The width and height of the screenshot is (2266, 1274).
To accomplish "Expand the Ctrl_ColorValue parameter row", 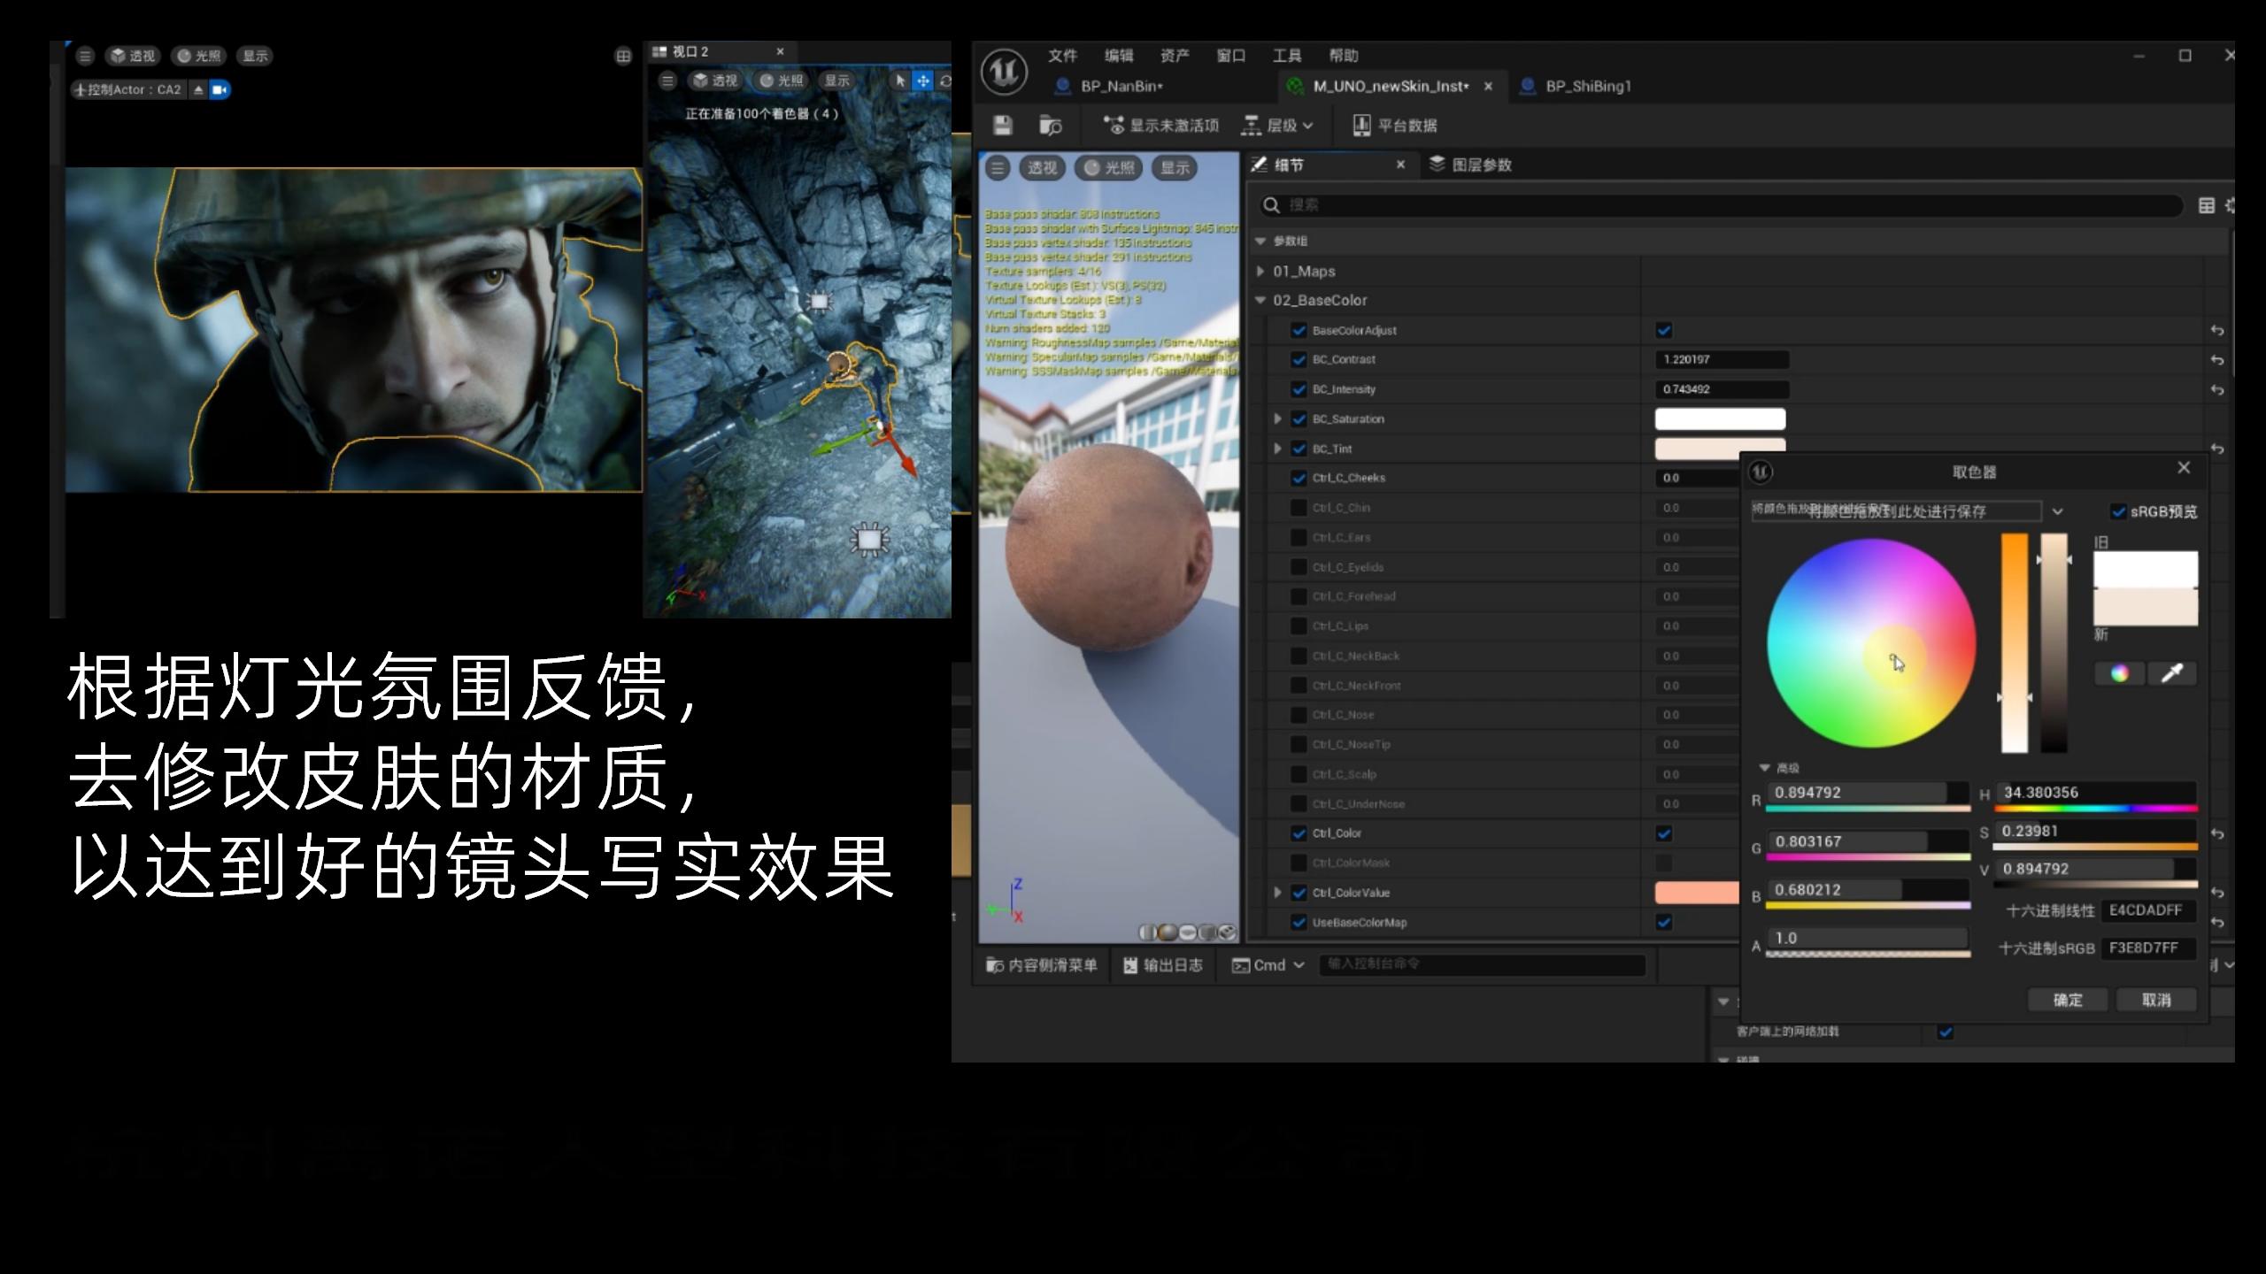I will (1277, 893).
